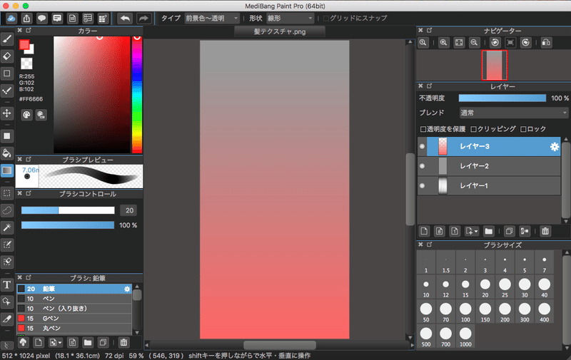The height and width of the screenshot is (360, 571).
Task: Choose brush size 25
Action: click(505, 287)
